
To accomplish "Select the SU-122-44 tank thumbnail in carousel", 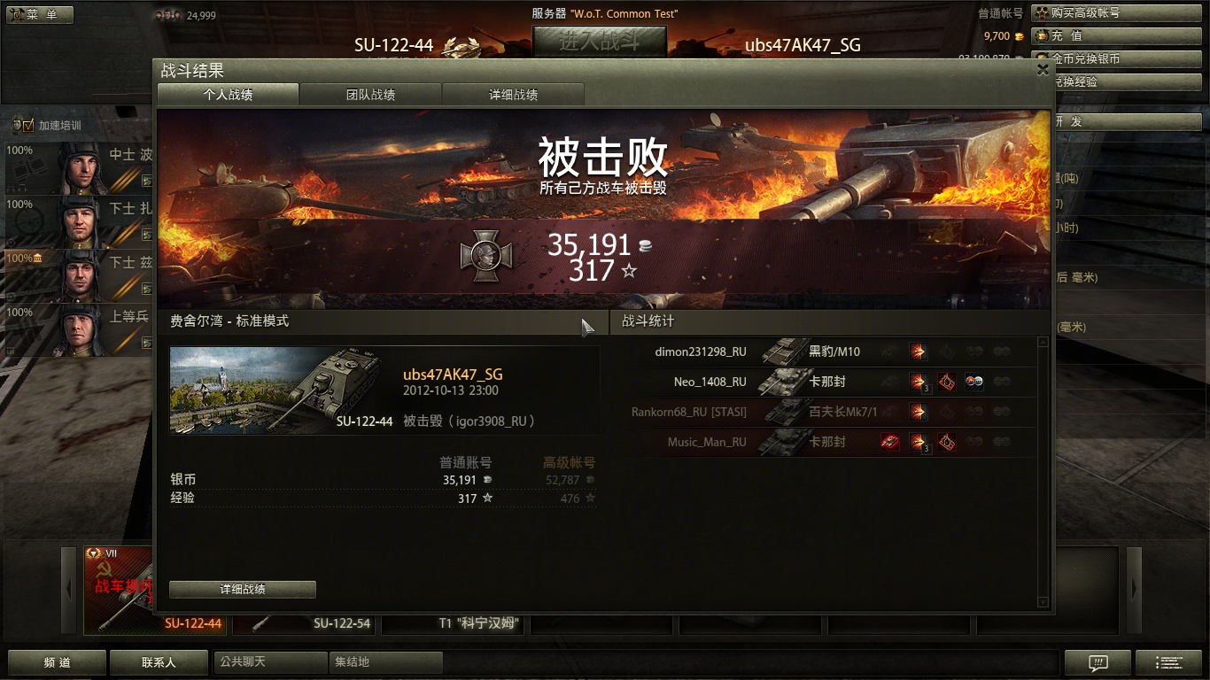I will pos(155,590).
